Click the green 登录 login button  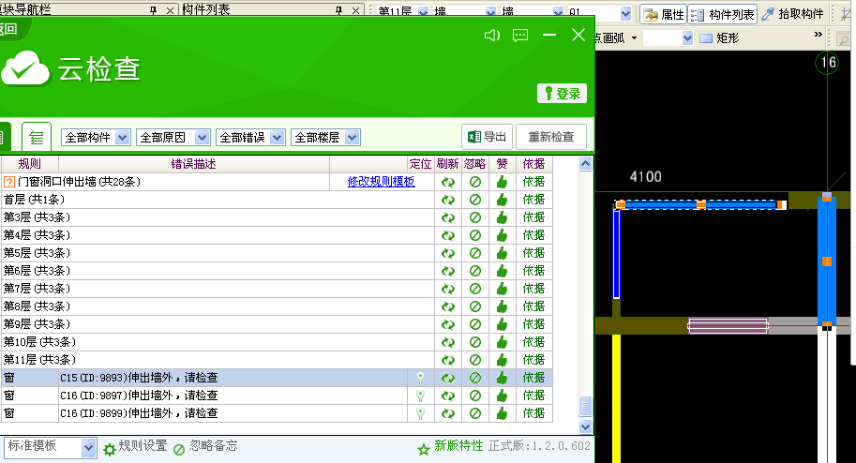[562, 94]
